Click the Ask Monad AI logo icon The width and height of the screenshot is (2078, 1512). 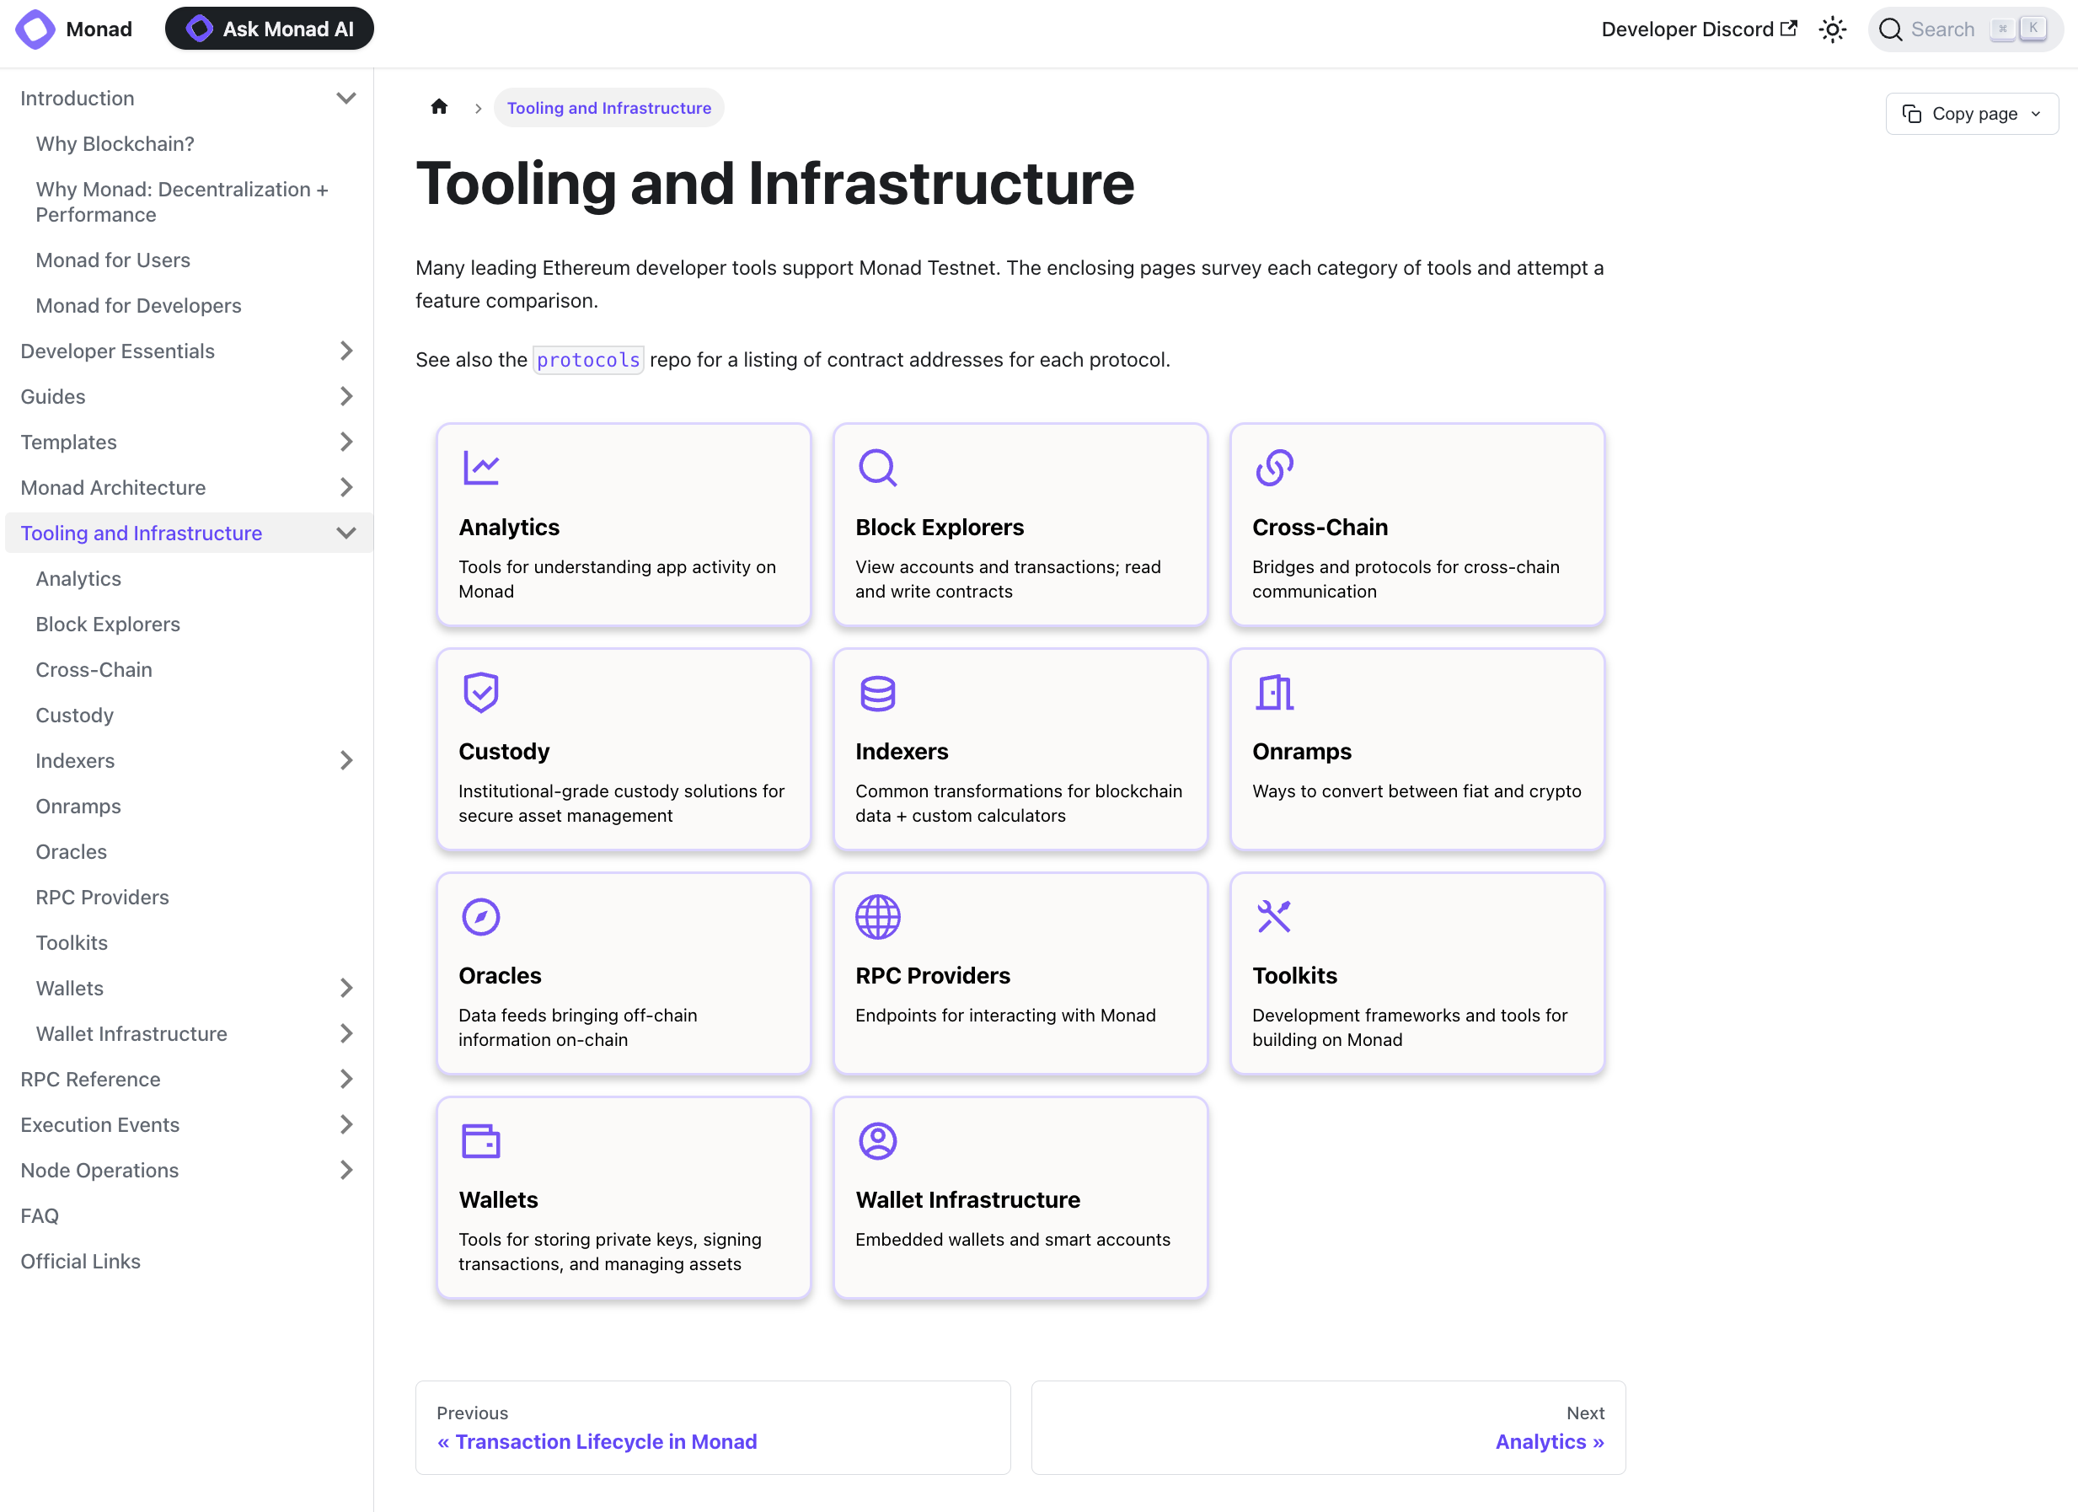pyautogui.click(x=199, y=29)
